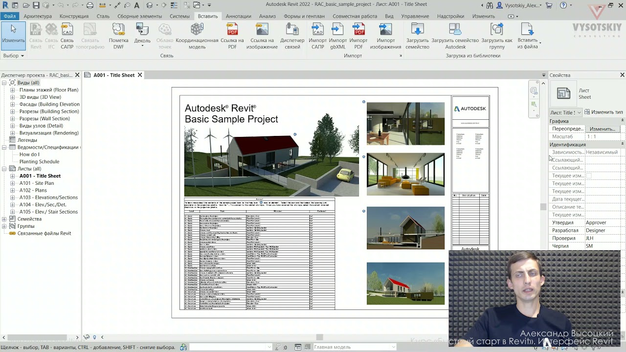This screenshot has height=352, width=626.
Task: Expand Визуализация (Rendering) node
Action: 12,133
